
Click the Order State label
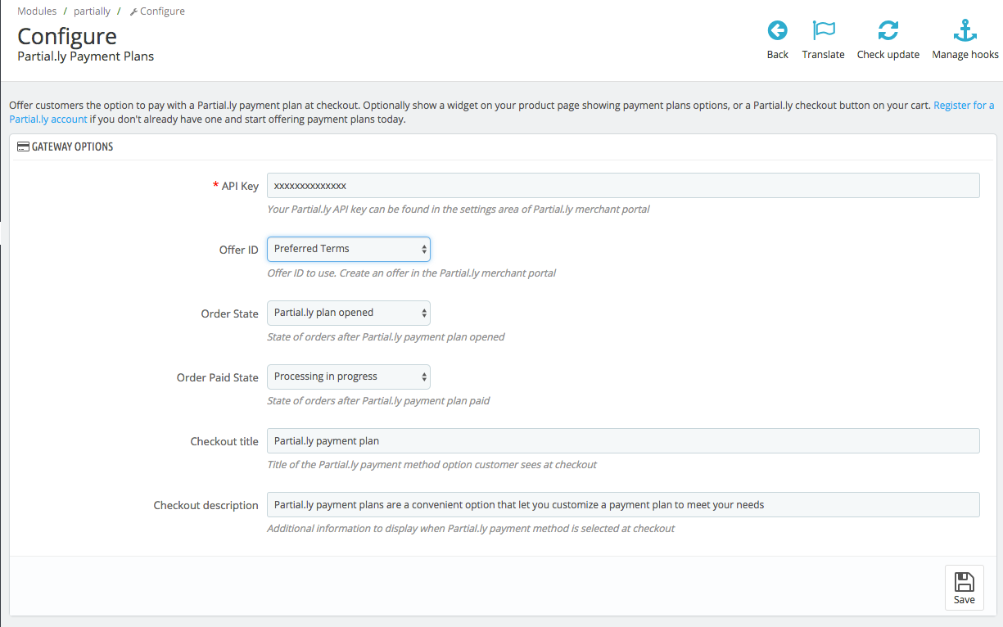[230, 313]
